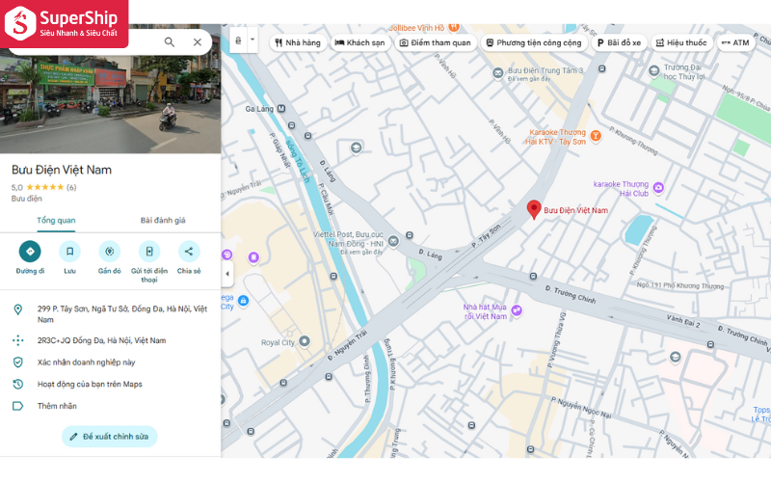The image size is (771, 482).
Task: Click the Mega City shopping marker
Action: (243, 301)
